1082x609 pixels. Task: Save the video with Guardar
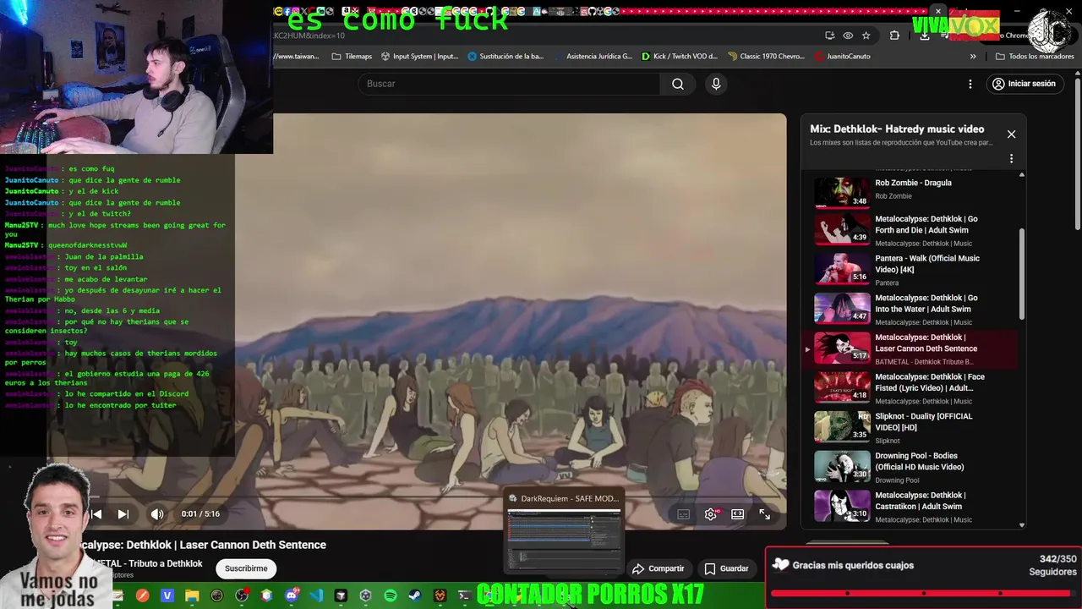(x=727, y=568)
